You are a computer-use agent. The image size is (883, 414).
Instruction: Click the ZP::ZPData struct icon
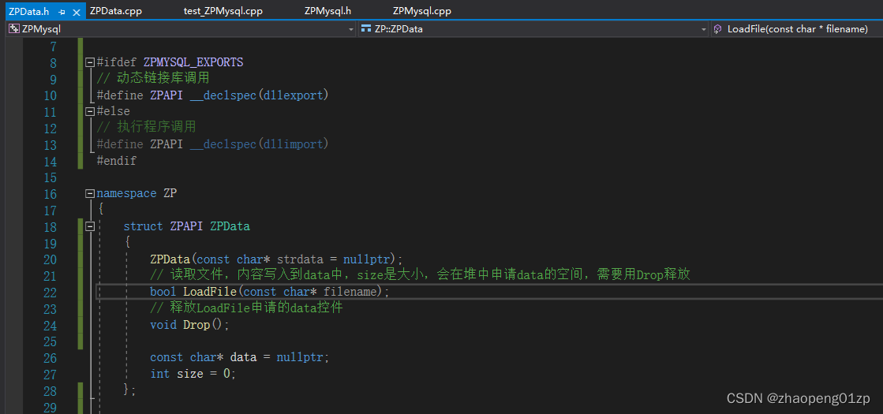(366, 29)
